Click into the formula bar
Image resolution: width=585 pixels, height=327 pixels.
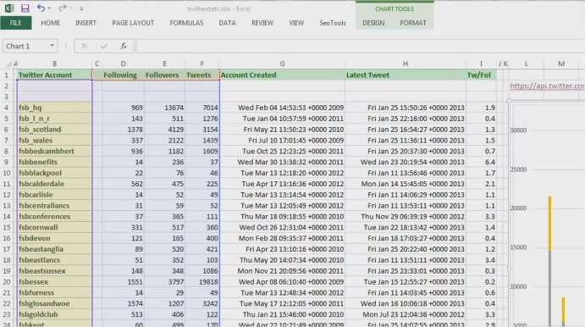(x=360, y=46)
